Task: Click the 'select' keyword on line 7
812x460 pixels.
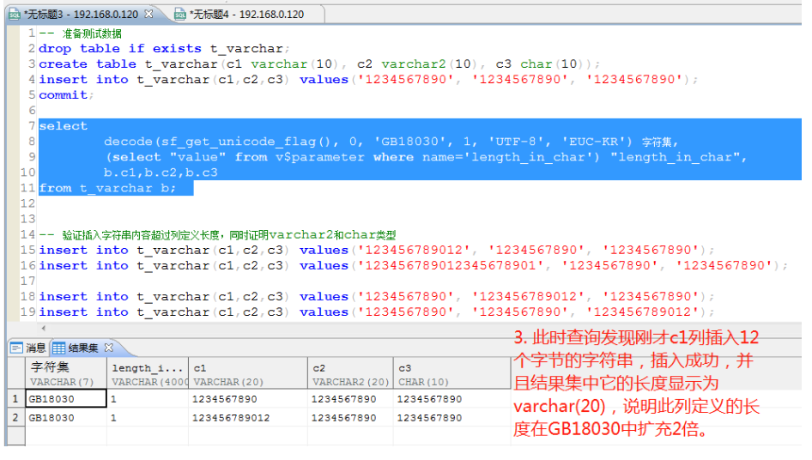Action: tap(64, 126)
